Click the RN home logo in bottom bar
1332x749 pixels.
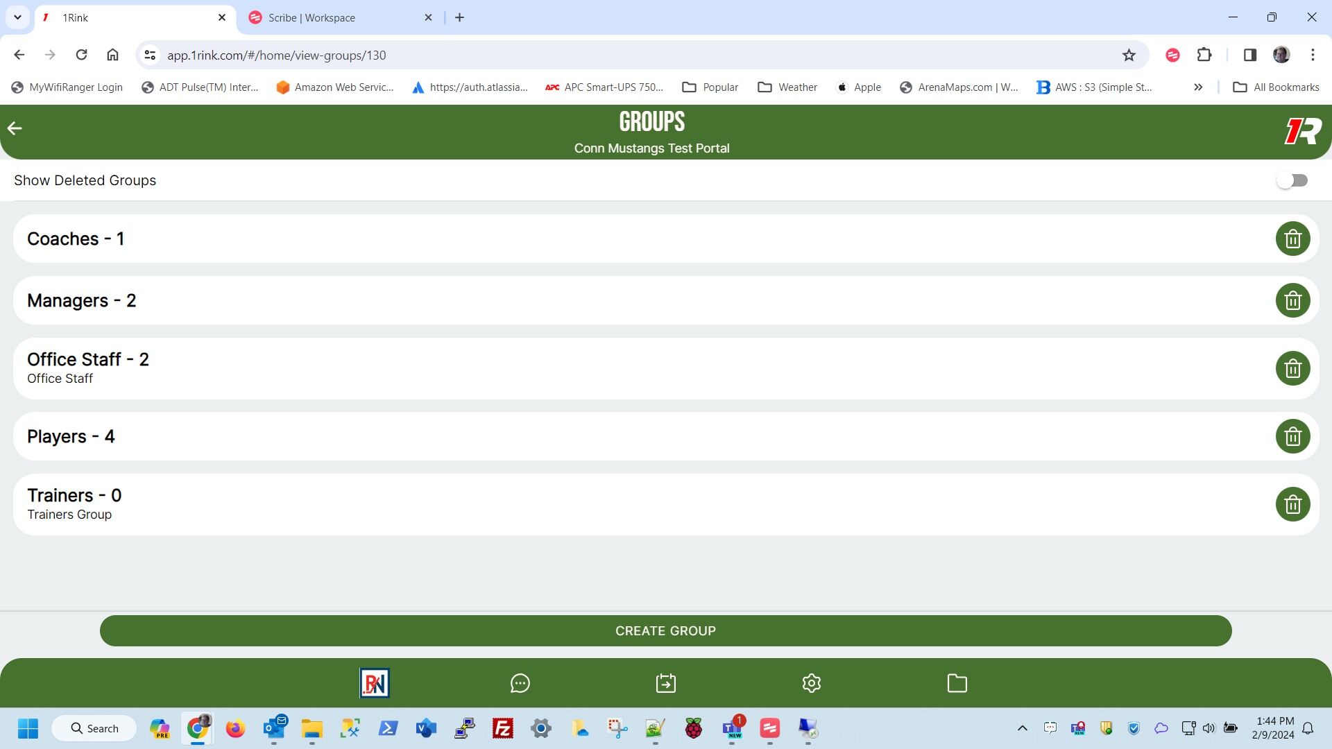coord(375,683)
